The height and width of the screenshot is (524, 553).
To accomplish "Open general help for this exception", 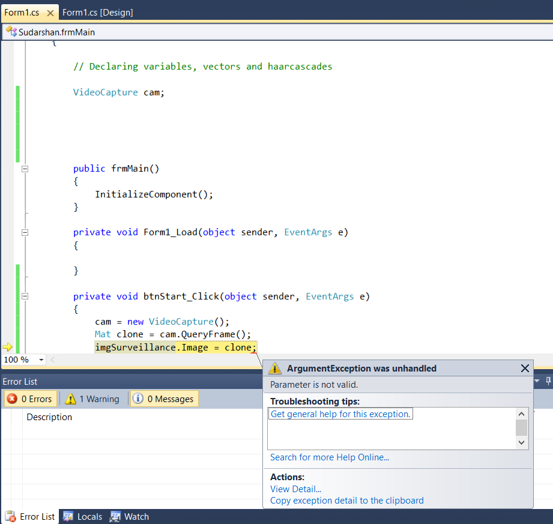I will coord(340,414).
